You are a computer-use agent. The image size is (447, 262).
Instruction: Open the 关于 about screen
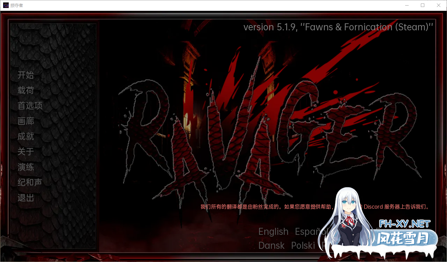[25, 152]
